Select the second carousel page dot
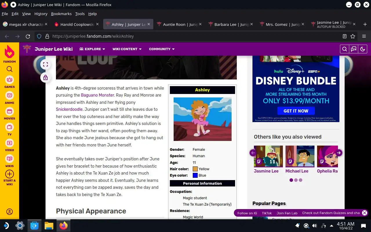This screenshot has height=232, width=371. pyautogui.click(x=296, y=180)
